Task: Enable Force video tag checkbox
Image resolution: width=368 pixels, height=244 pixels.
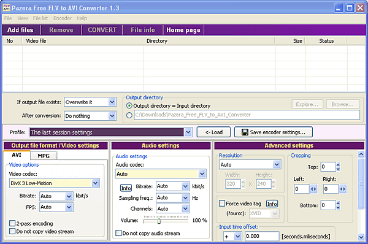Action: pyautogui.click(x=222, y=204)
